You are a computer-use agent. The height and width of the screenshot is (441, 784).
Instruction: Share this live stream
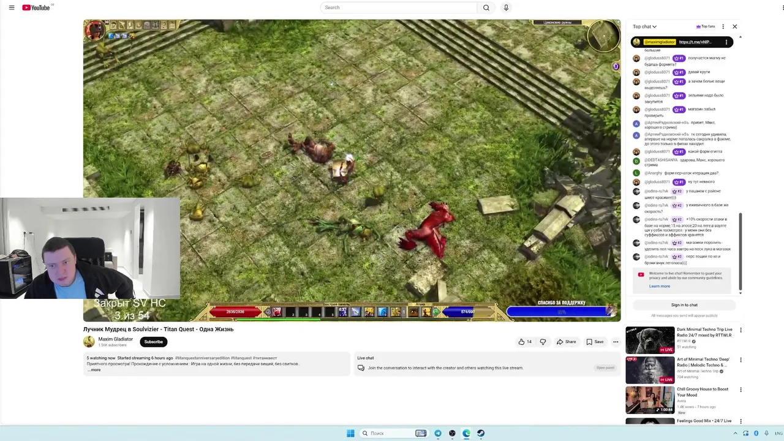[566, 342]
